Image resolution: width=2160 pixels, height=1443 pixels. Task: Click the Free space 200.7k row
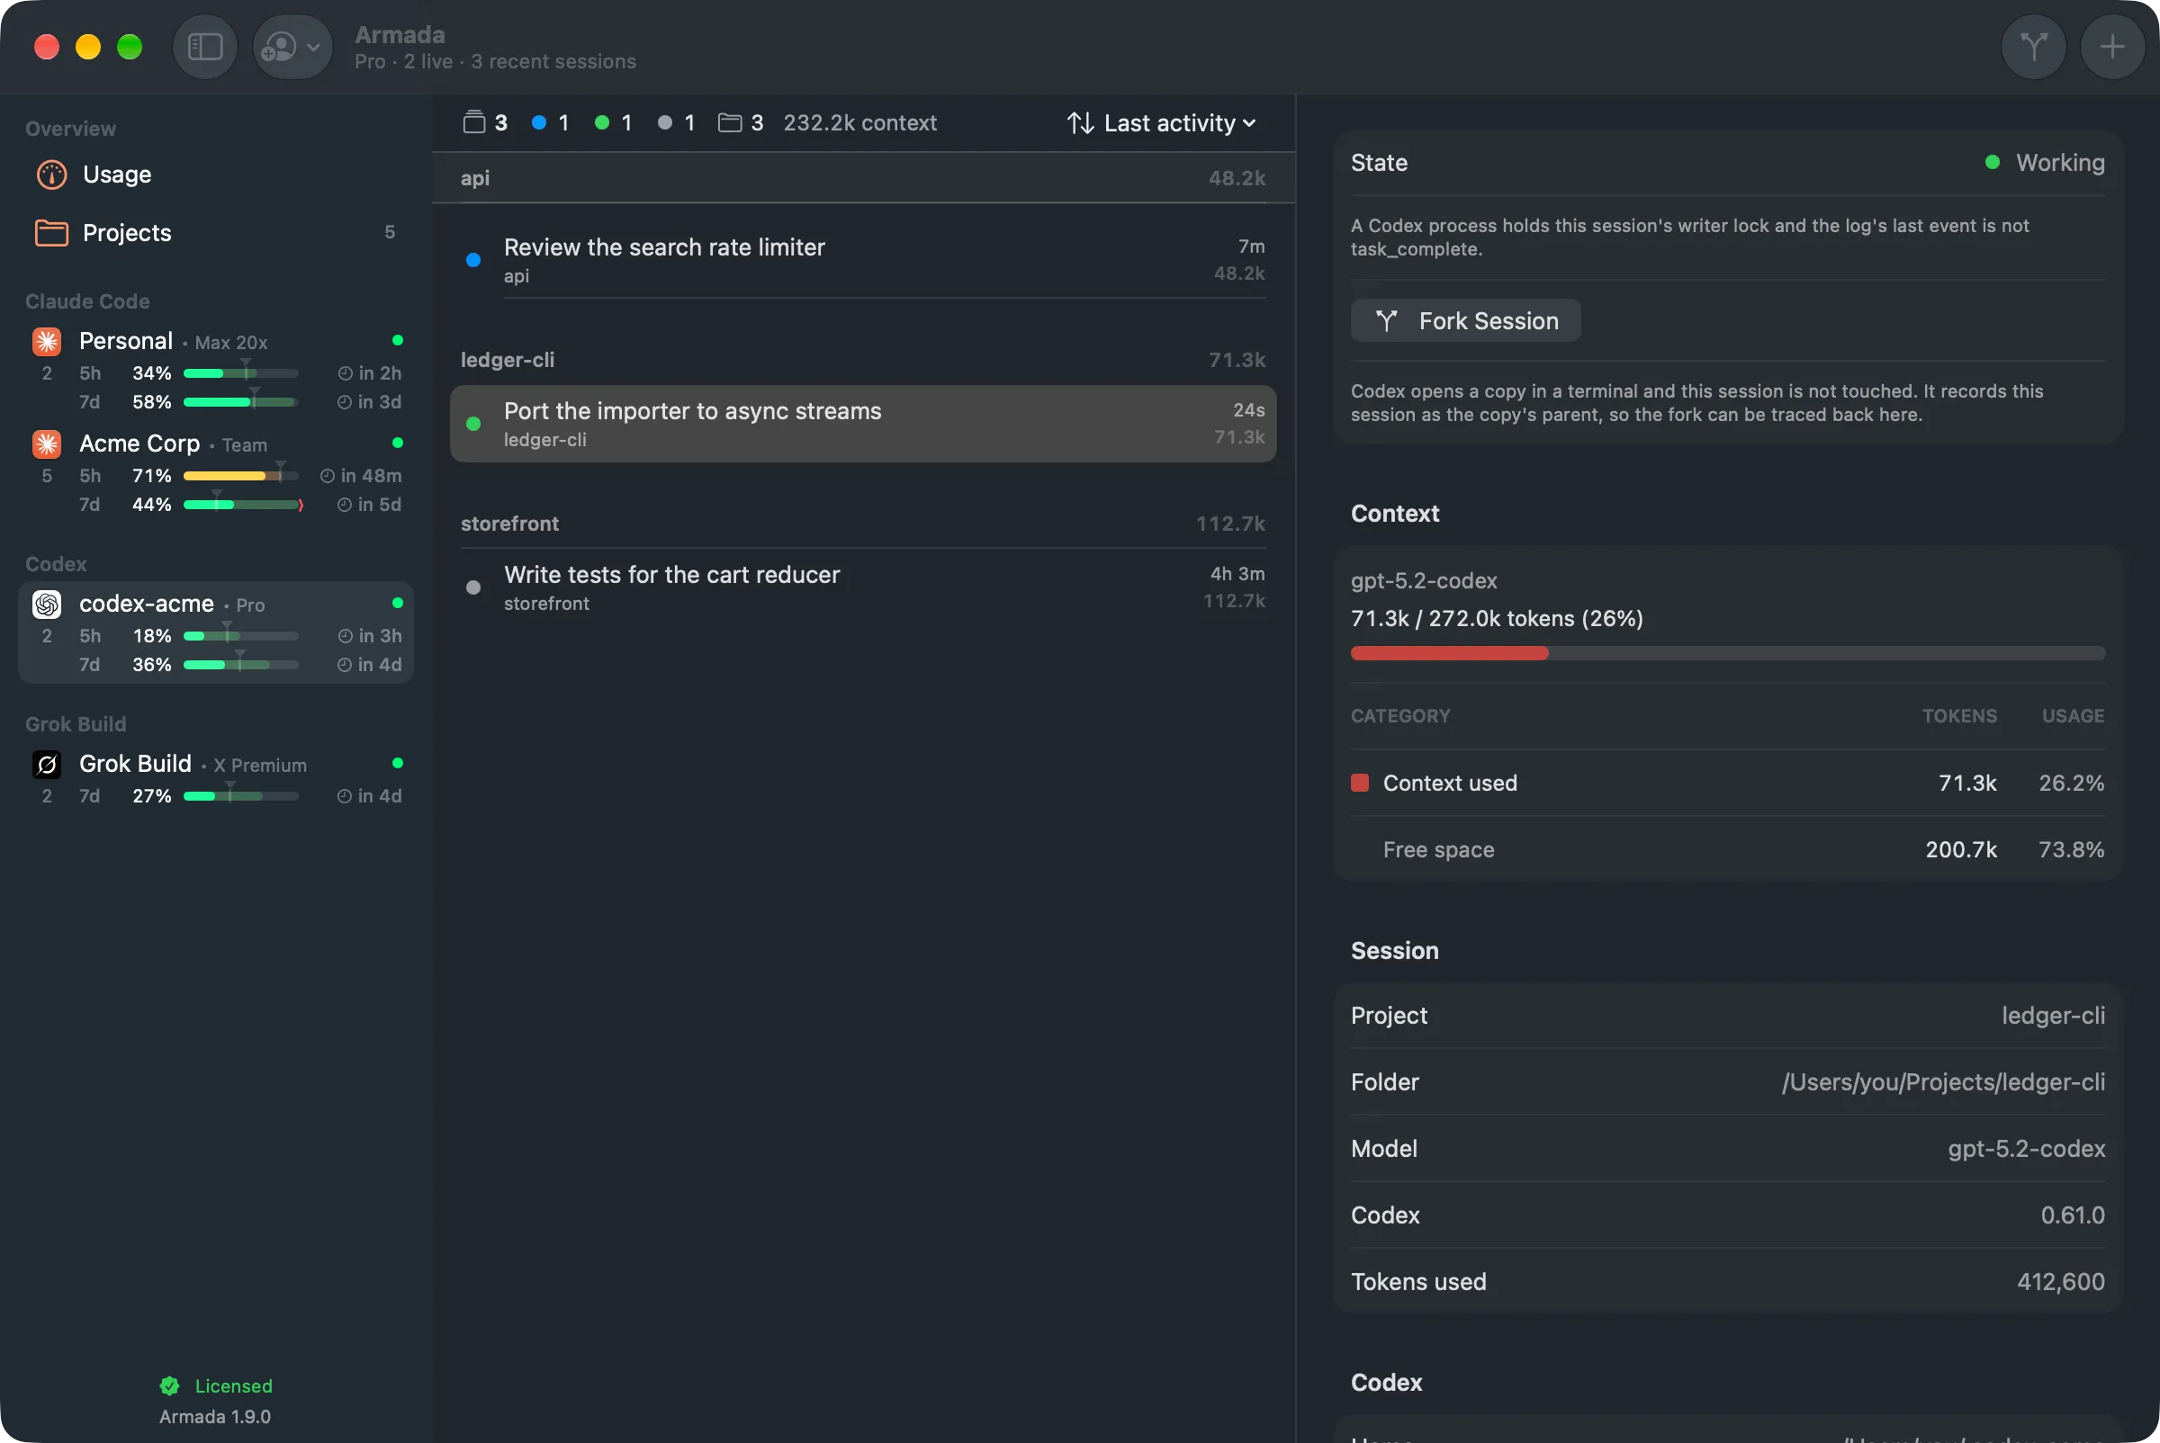pyautogui.click(x=1726, y=849)
